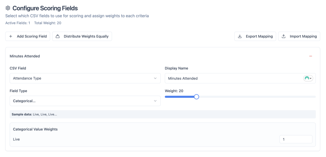Open the CSV Field dropdown showing Attendance Type
The height and width of the screenshot is (157, 326).
click(x=83, y=78)
